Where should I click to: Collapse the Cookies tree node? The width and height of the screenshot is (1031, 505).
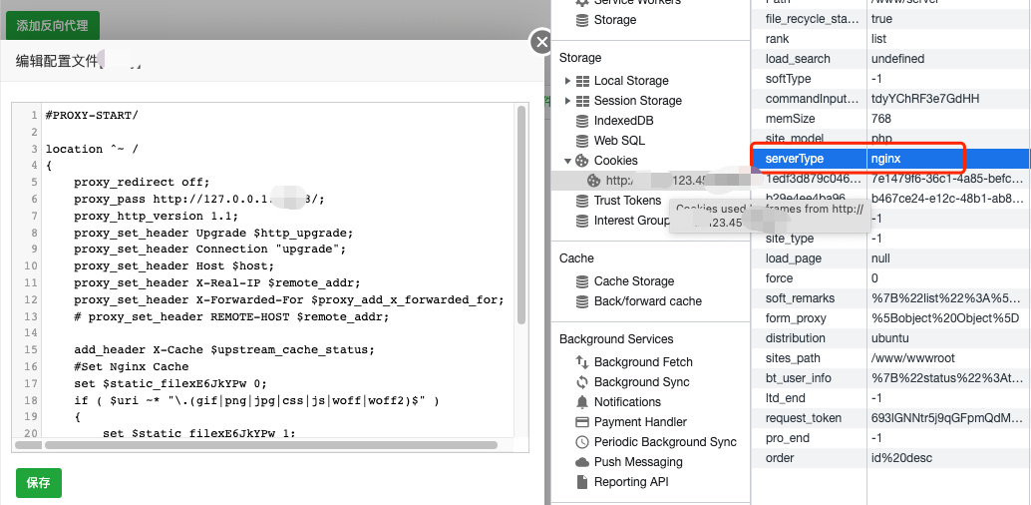(568, 161)
